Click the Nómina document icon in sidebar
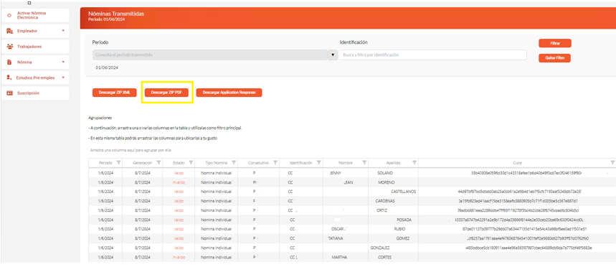Image resolution: width=616 pixels, height=267 pixels. (9, 62)
